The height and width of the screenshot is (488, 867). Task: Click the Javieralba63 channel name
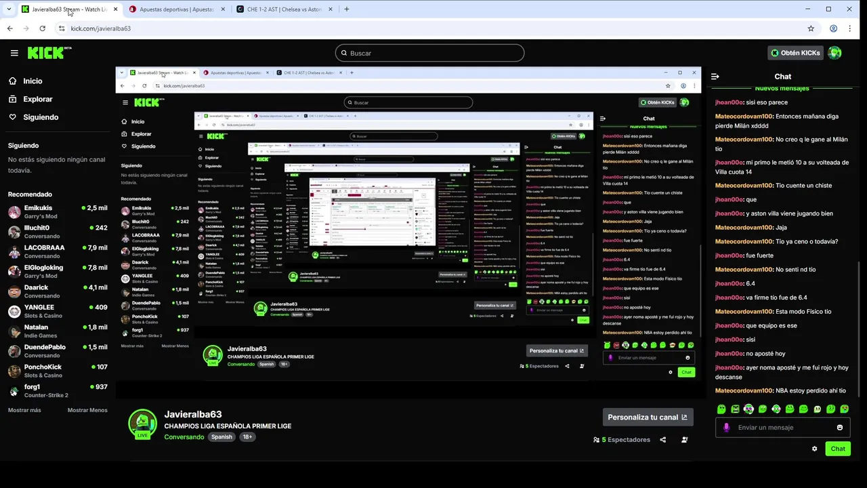(193, 414)
